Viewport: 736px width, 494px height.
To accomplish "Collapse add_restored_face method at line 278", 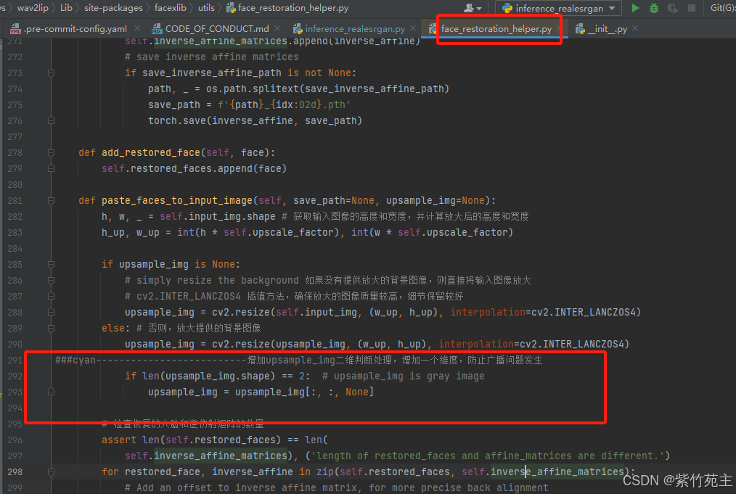I will [51, 152].
